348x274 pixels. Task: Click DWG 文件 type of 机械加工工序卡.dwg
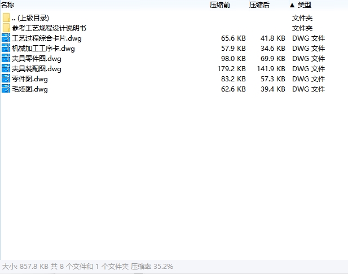coord(309,49)
